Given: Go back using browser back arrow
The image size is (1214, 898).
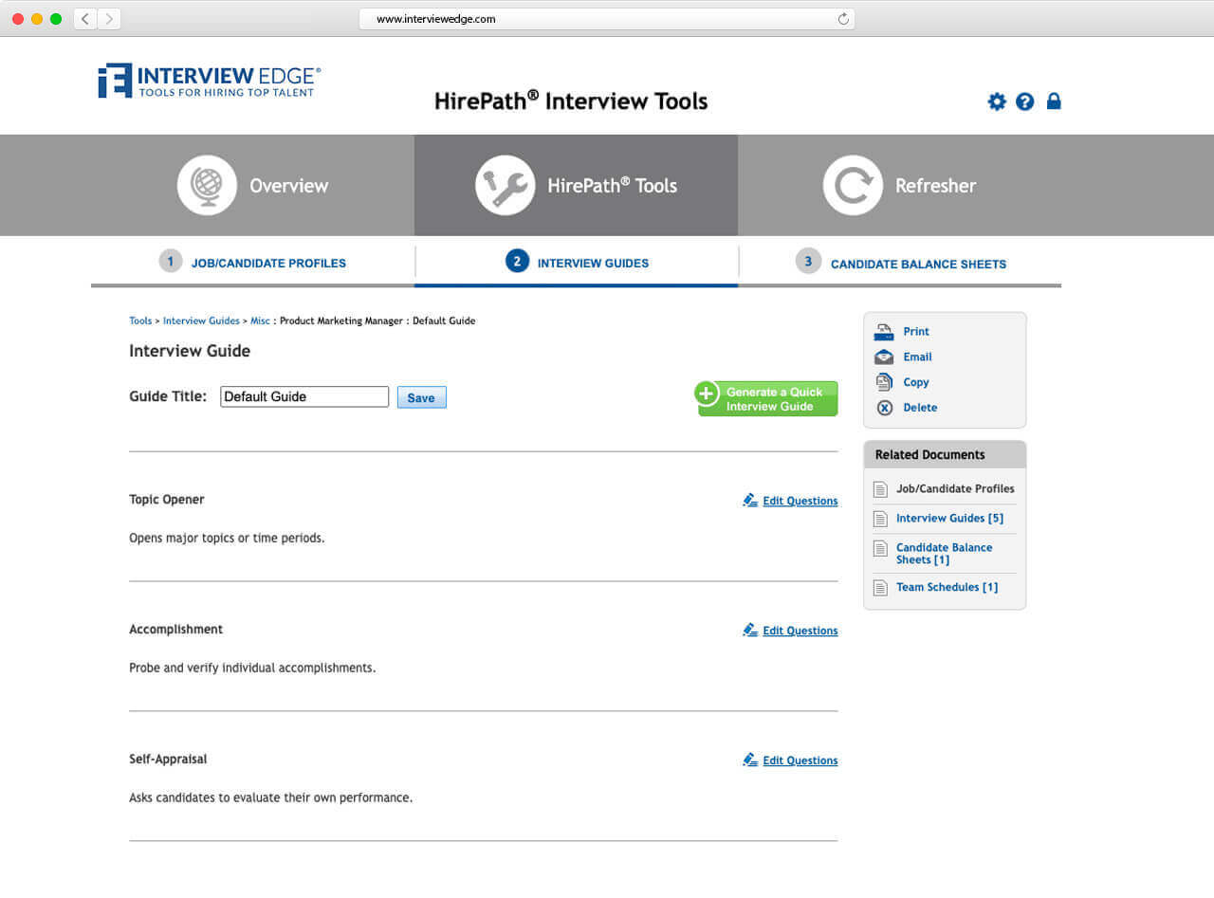Looking at the screenshot, I should coord(85,19).
